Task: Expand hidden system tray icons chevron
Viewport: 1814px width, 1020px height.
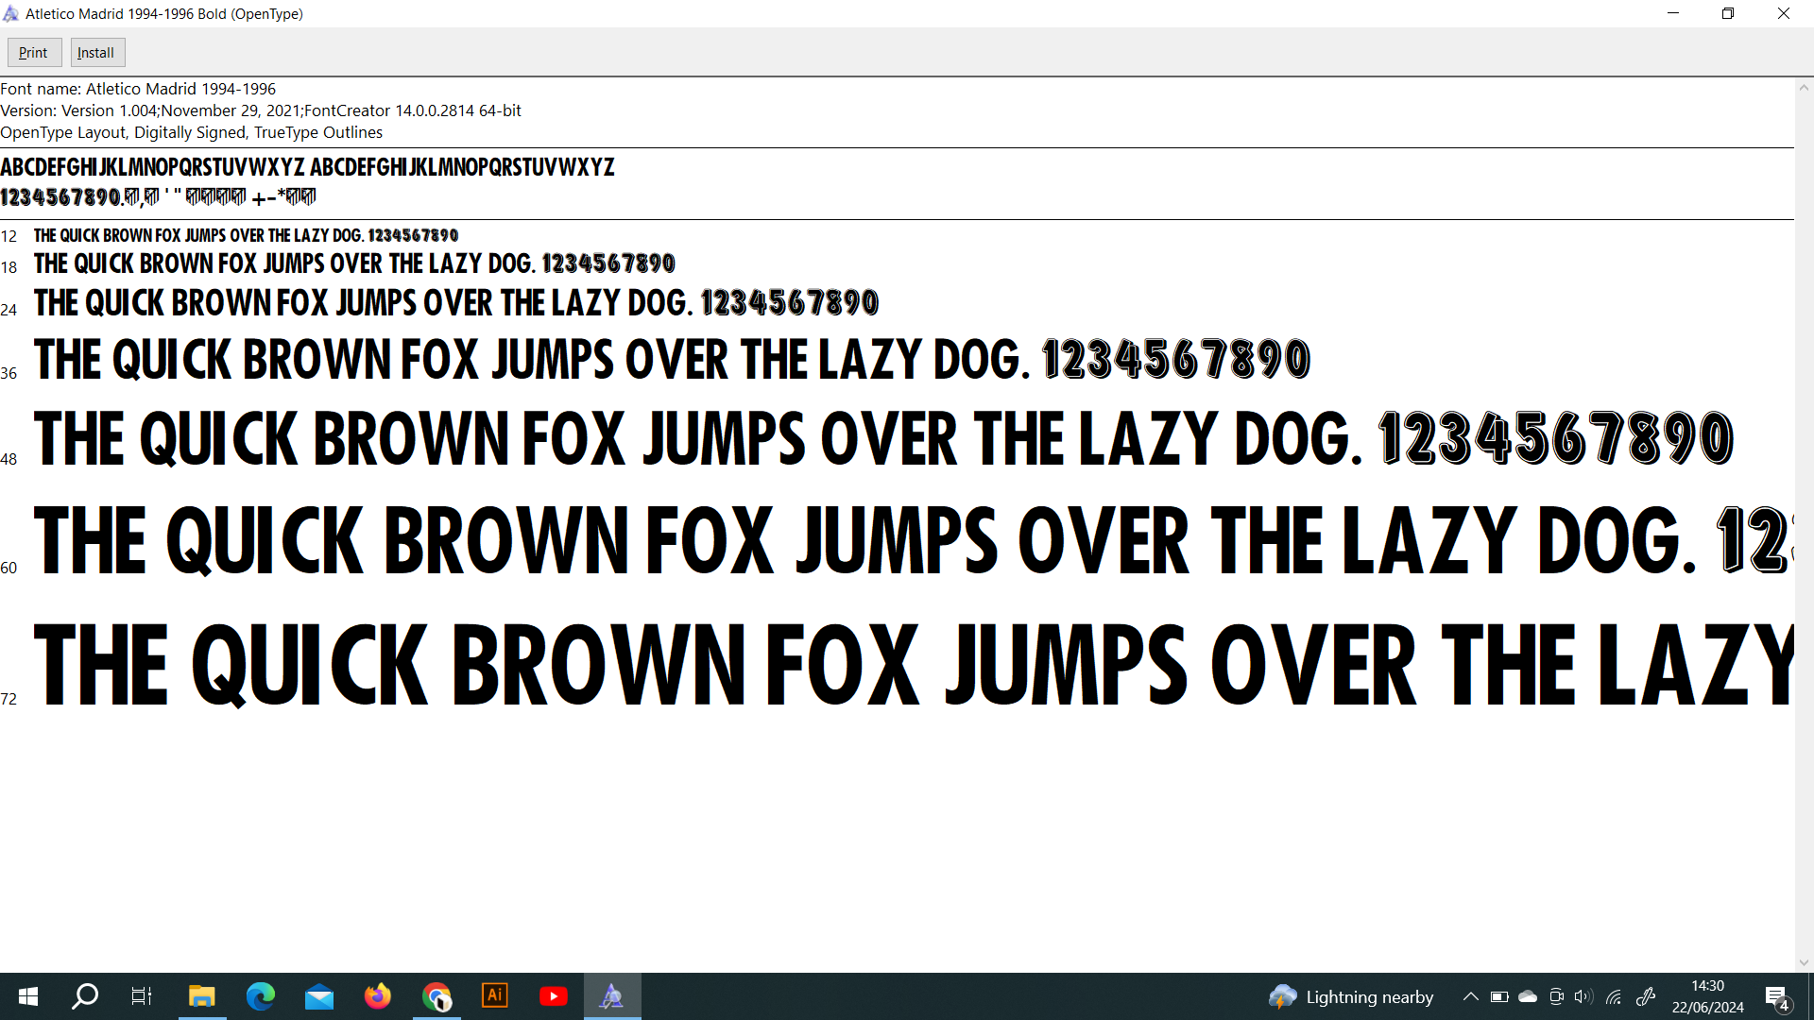Action: 1470,996
